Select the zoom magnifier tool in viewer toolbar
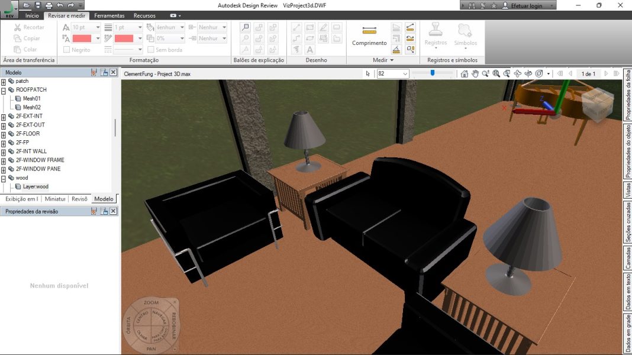The width and height of the screenshot is (632, 355). click(x=486, y=73)
